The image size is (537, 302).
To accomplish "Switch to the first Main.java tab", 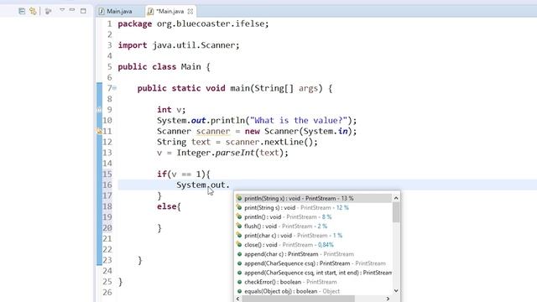I will 116,11.
